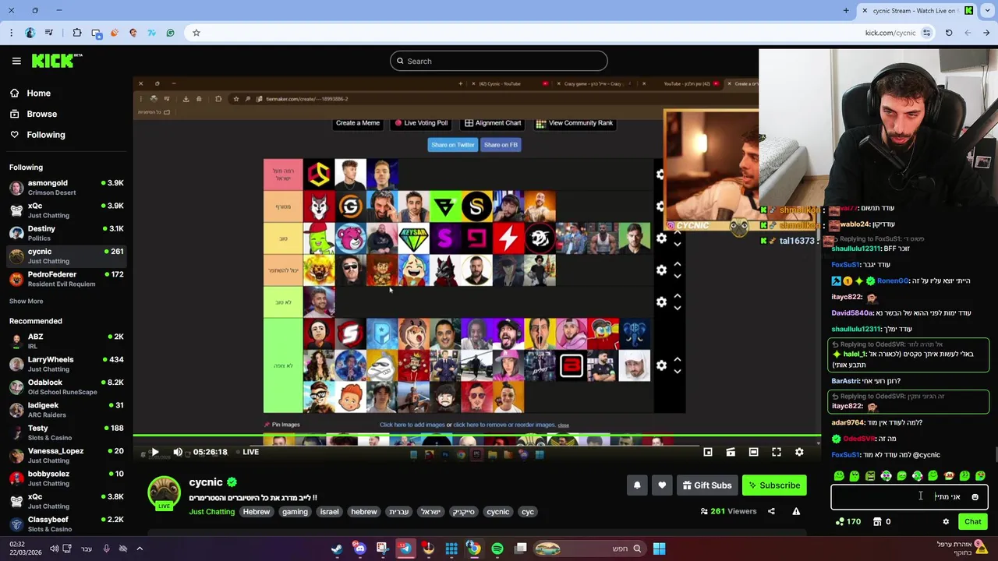The width and height of the screenshot is (998, 561).
Task: Open the Grammarly extension icon
Action: coord(170,33)
